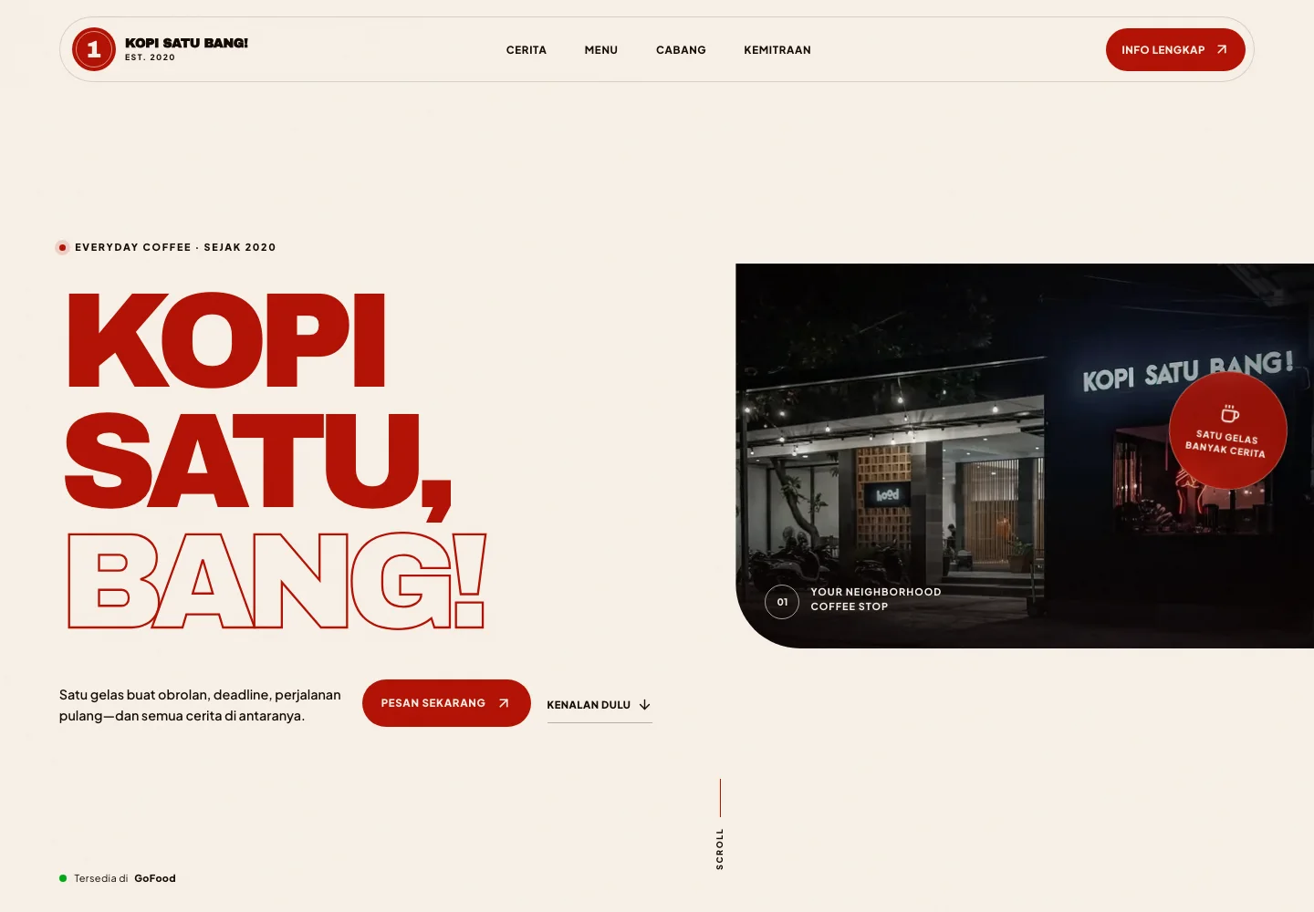Click the Satu gelas buat obrolan tagline paragraph

[200, 705]
